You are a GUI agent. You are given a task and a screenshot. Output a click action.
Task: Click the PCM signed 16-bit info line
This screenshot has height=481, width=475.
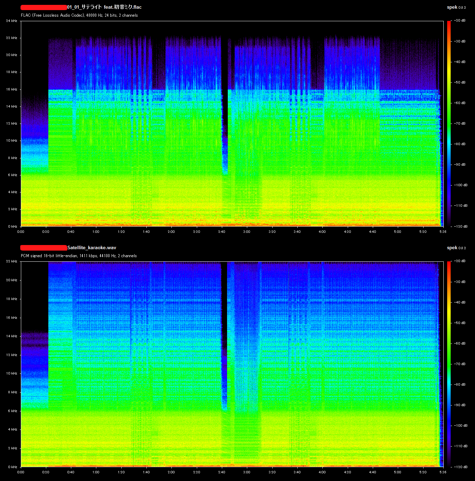pyautogui.click(x=79, y=256)
